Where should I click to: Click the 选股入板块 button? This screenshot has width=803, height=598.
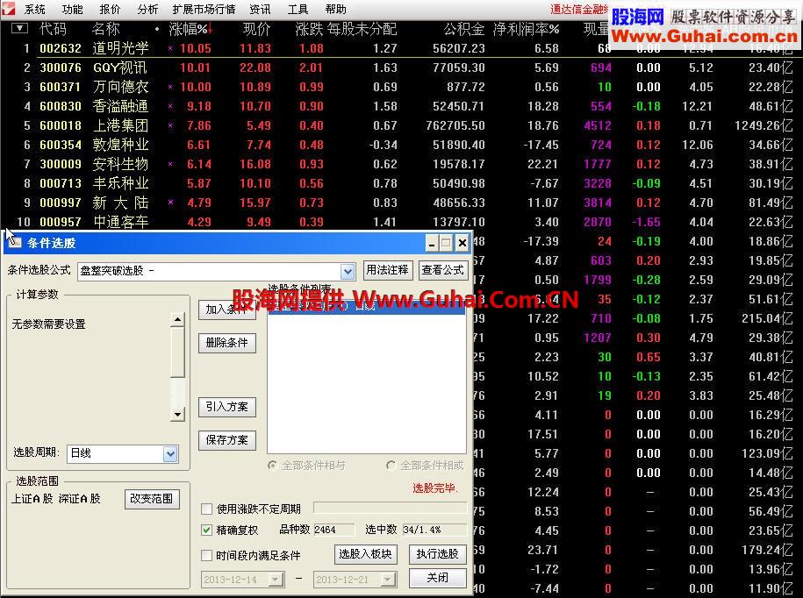(x=366, y=554)
